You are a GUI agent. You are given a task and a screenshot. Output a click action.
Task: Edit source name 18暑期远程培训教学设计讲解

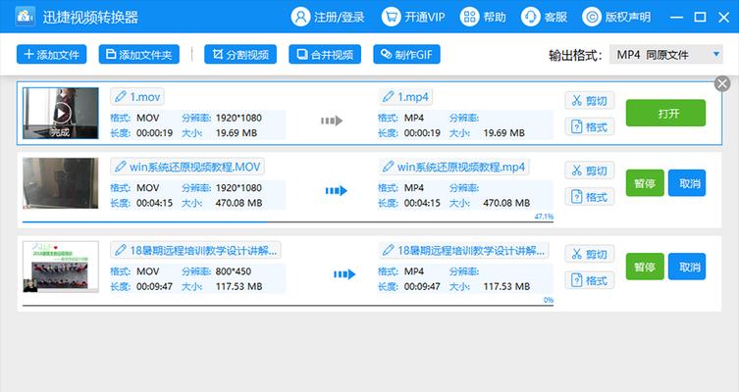195,250
